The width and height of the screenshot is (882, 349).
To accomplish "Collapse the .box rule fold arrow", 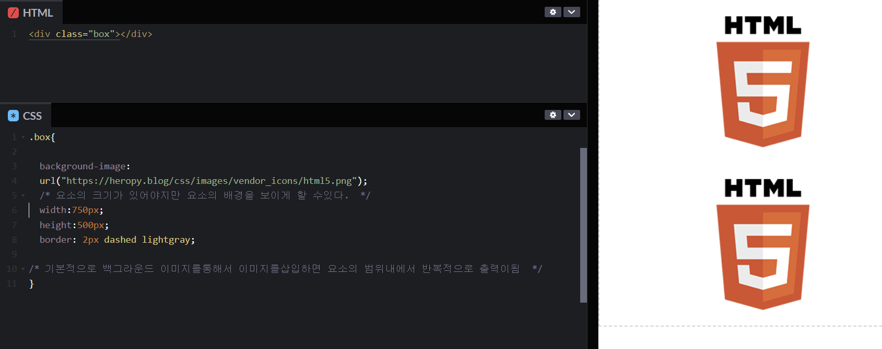I will click(x=23, y=138).
